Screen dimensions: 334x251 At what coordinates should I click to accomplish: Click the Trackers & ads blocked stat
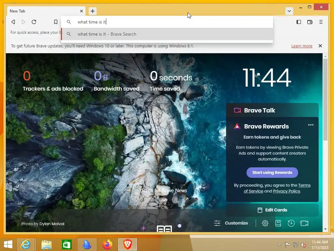tap(53, 81)
